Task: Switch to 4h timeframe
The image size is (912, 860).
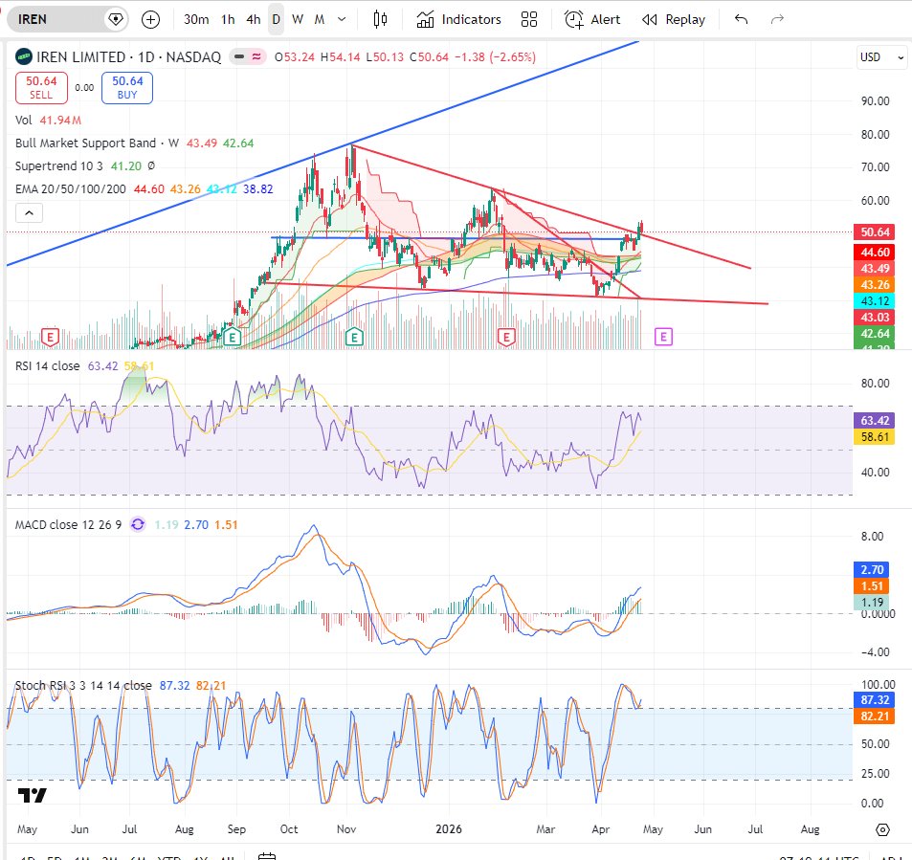Action: point(253,19)
